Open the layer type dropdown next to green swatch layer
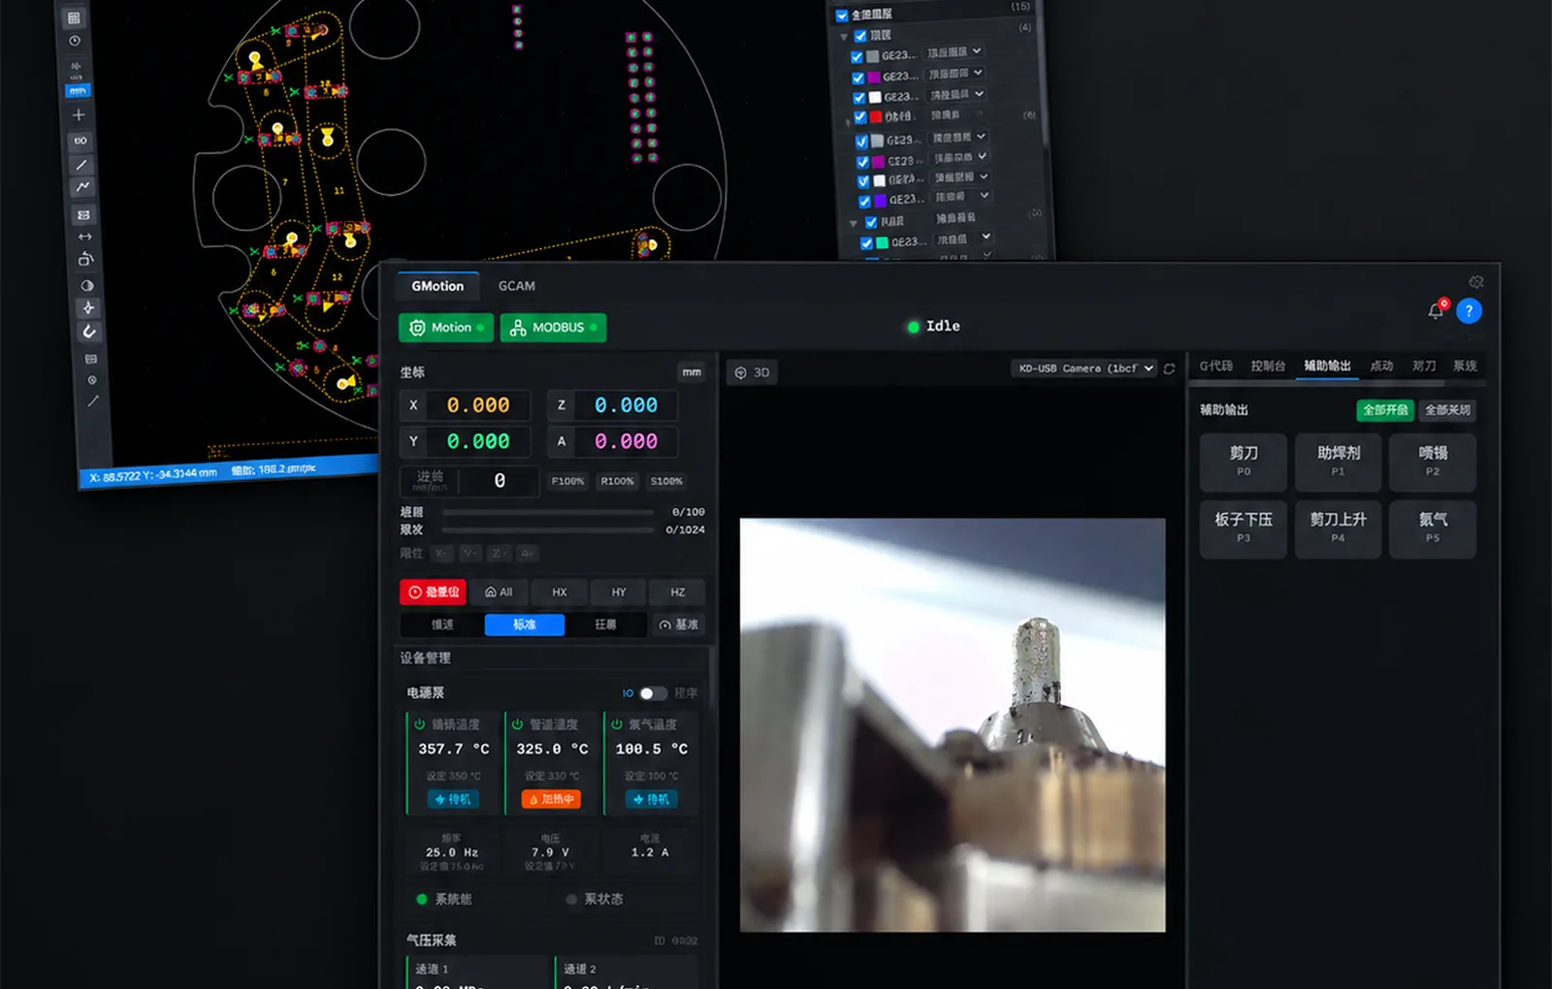This screenshot has height=989, width=1552. click(x=964, y=239)
